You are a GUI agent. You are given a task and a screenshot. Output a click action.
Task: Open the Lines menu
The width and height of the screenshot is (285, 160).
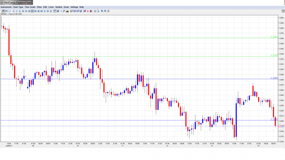pos(51,7)
